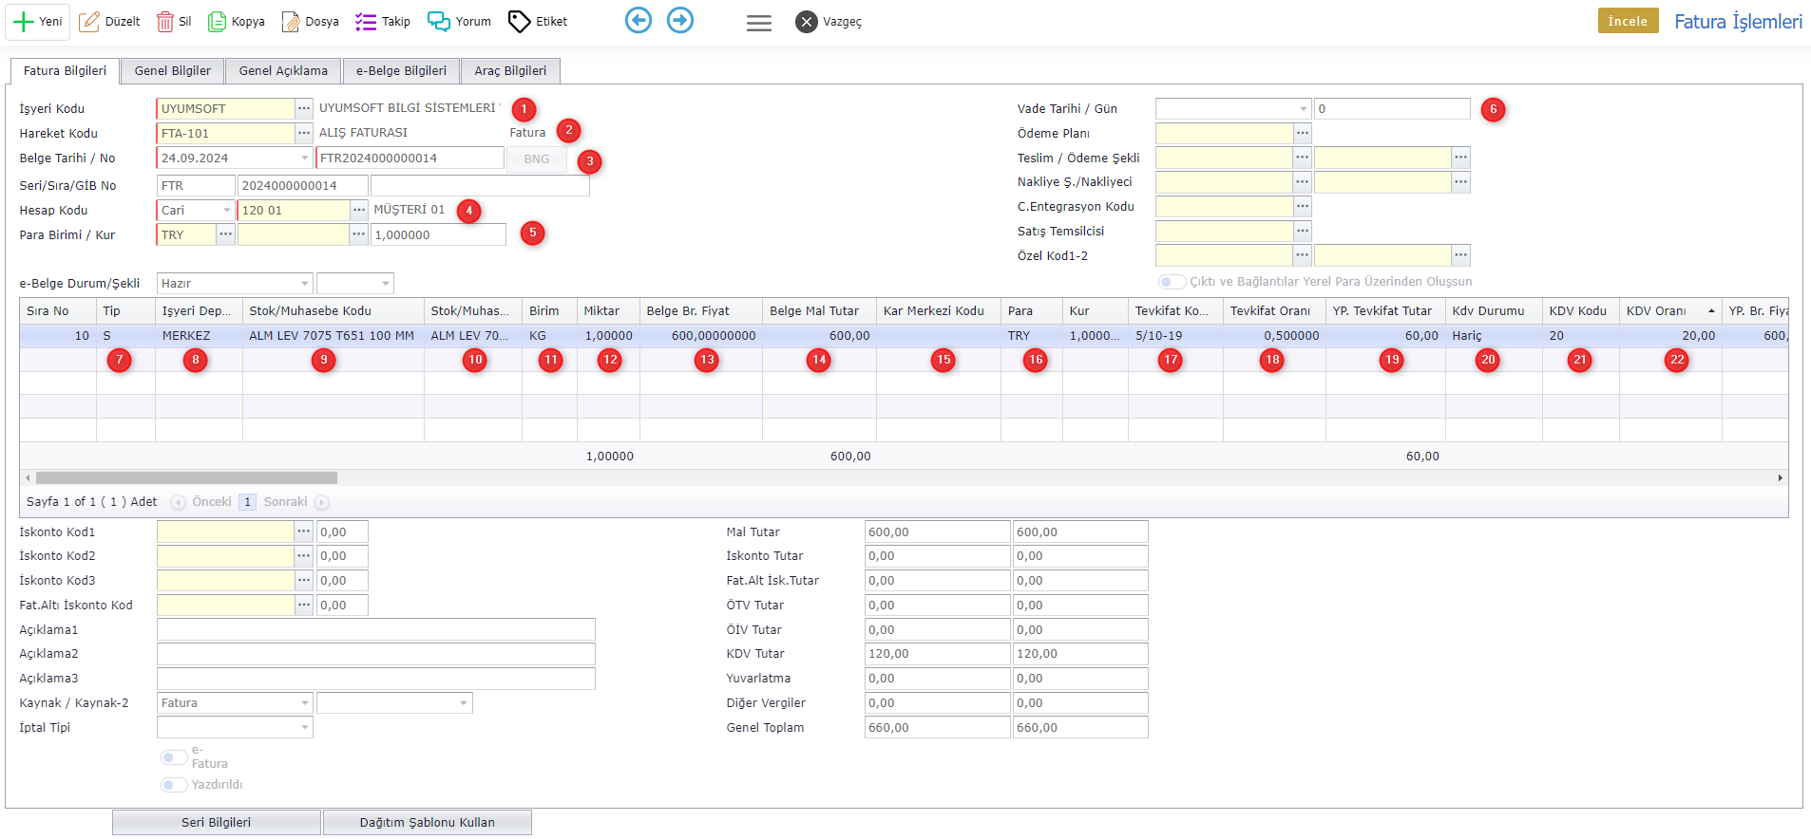Click Tevkifat Kodu cell 5/10-19
Viewport: 1811px width, 839px height.
pyautogui.click(x=1175, y=336)
